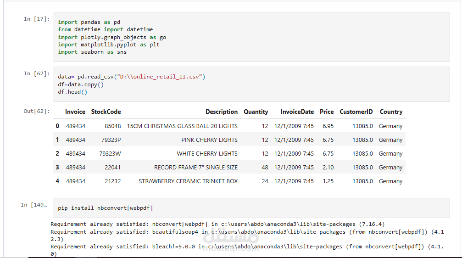Click the pip install nbconvert code cell
Viewport: 462px width, 258px height.
pos(251,208)
